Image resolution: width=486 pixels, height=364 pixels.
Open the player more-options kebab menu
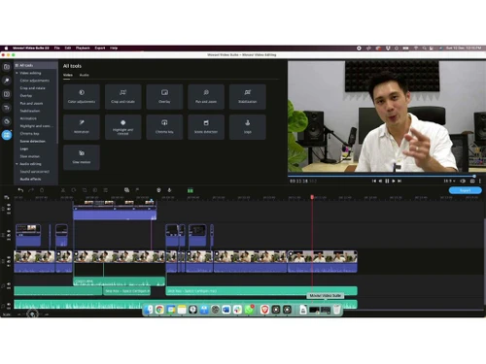480,181
